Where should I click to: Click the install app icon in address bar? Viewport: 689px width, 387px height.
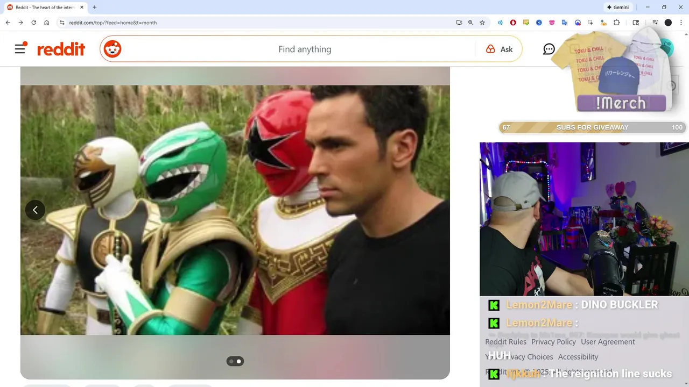pyautogui.click(x=459, y=23)
